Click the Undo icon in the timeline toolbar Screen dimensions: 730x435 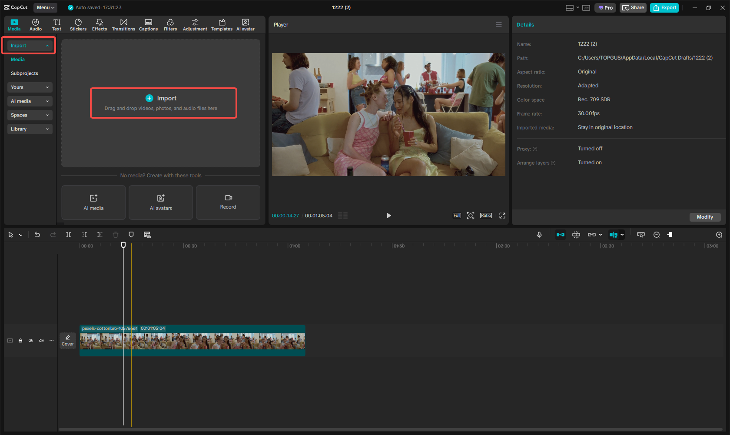37,235
